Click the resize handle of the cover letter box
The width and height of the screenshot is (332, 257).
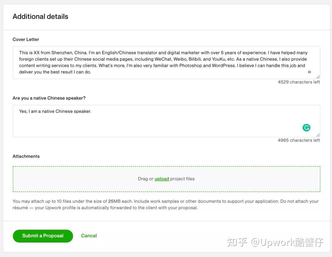318,77
